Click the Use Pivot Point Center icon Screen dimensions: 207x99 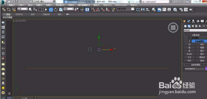[x=77, y=10]
